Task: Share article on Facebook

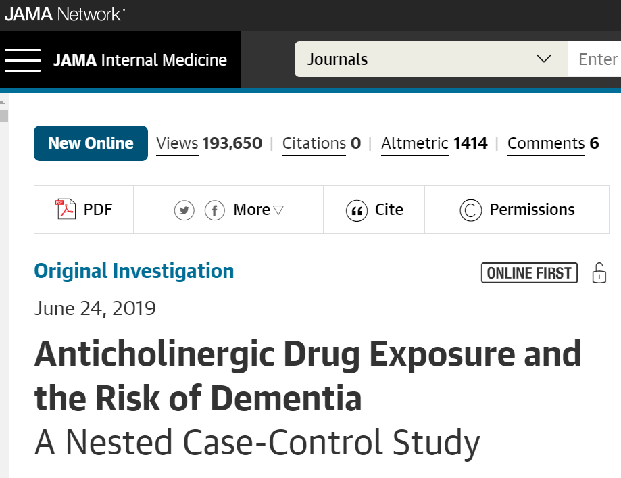Action: pos(214,210)
